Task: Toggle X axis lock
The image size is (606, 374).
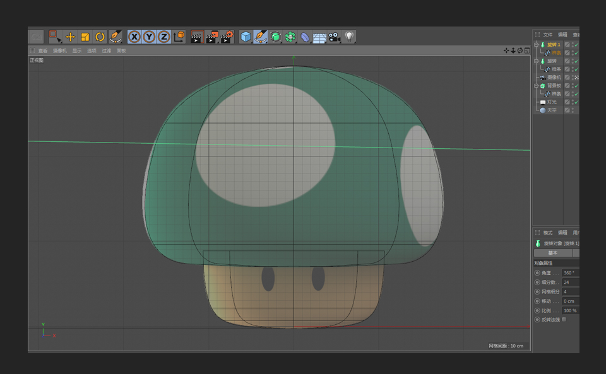Action: [x=134, y=37]
